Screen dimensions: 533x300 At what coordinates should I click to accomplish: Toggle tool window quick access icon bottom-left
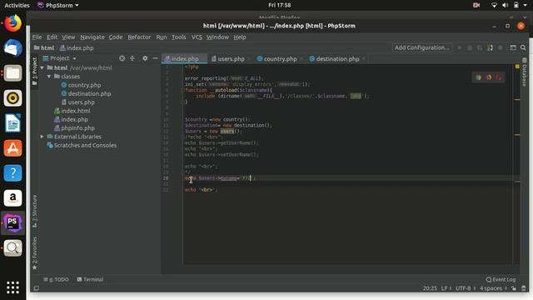tap(37, 288)
